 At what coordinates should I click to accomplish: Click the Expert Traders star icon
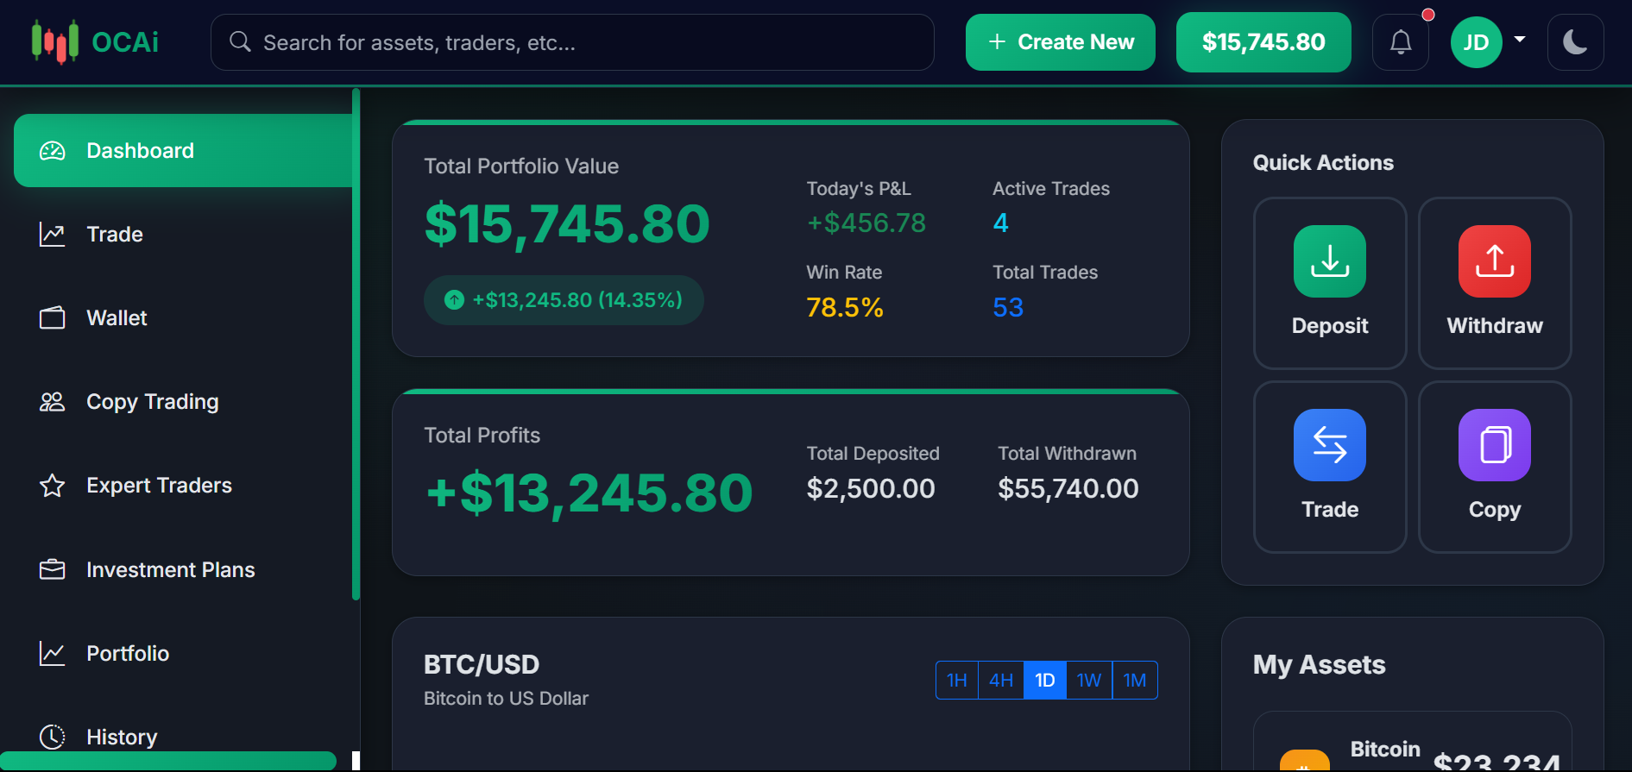53,486
